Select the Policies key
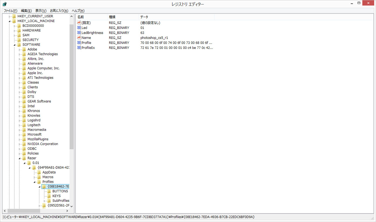The width and height of the screenshot is (376, 222). pyautogui.click(x=33, y=153)
